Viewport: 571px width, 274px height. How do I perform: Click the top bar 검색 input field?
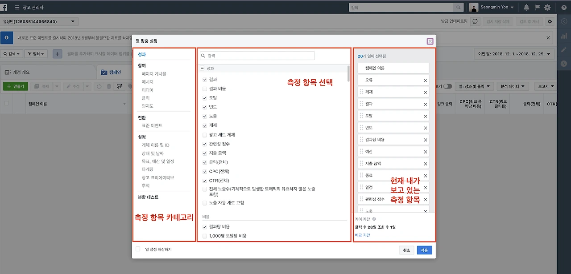(401, 8)
